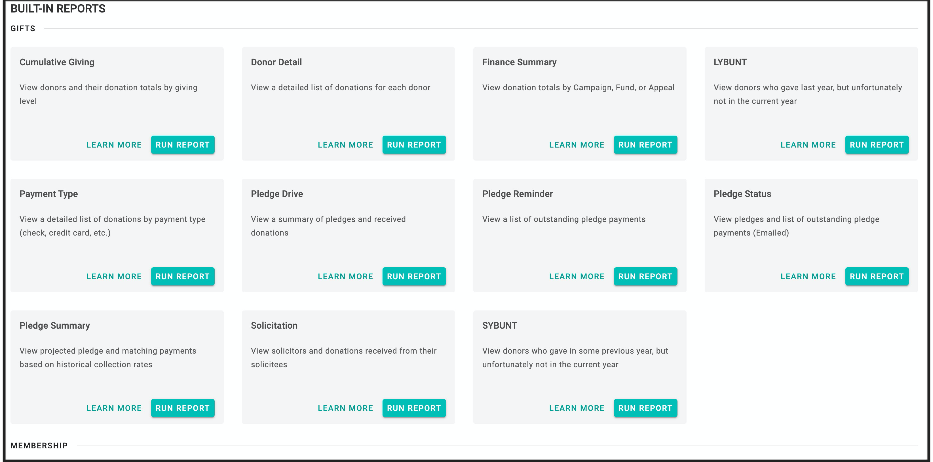Run the Finance Summary report
The image size is (933, 462).
645,144
